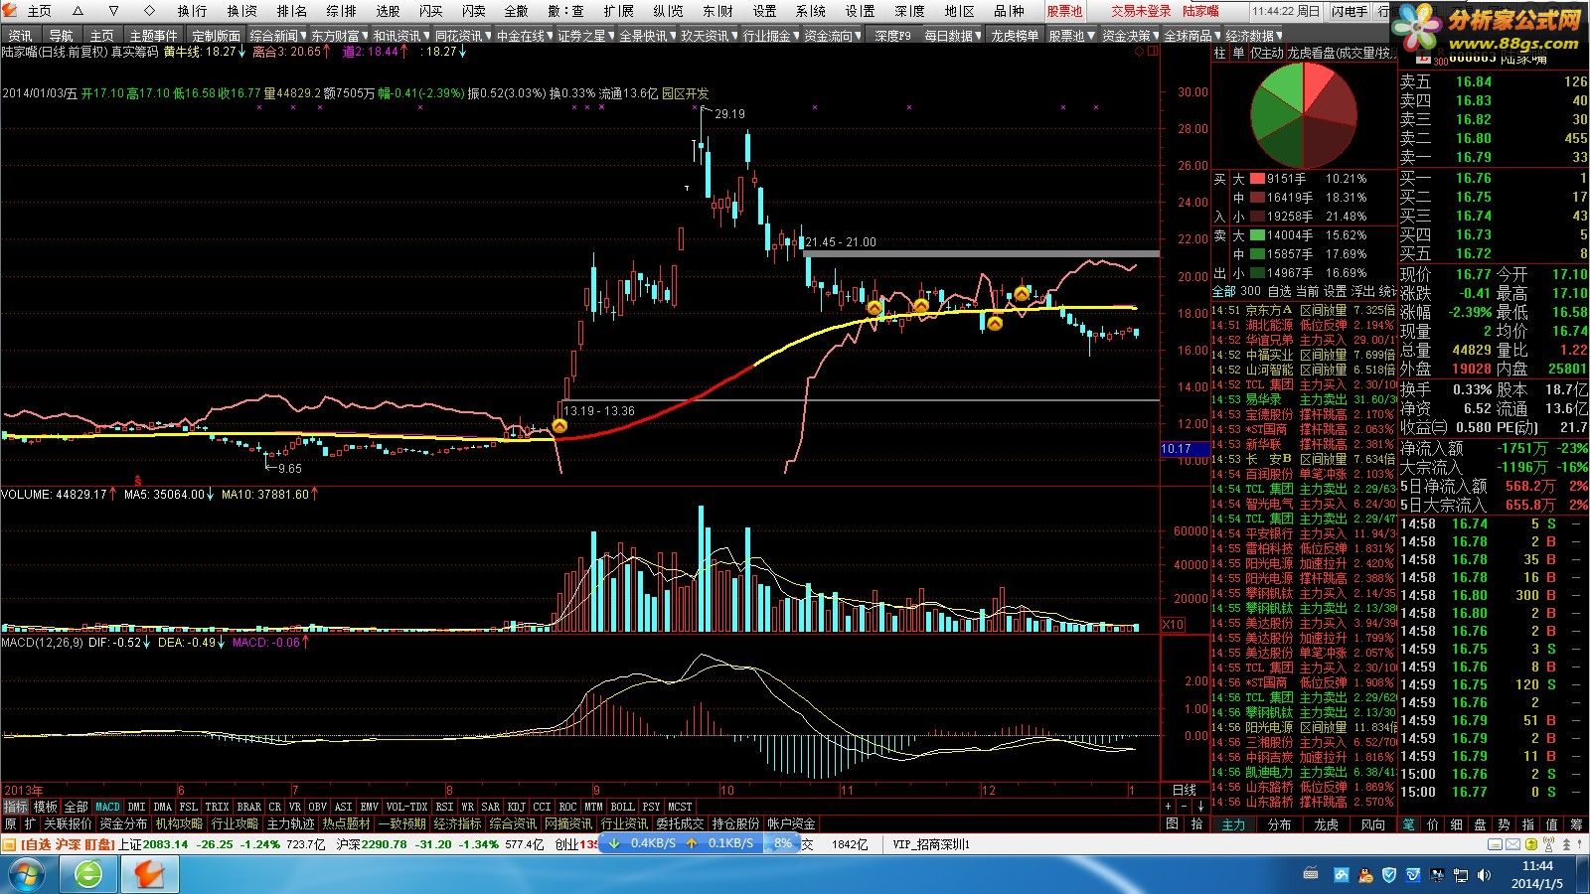Click the app logo icon at top left
This screenshot has height=894, width=1590.
[10, 11]
